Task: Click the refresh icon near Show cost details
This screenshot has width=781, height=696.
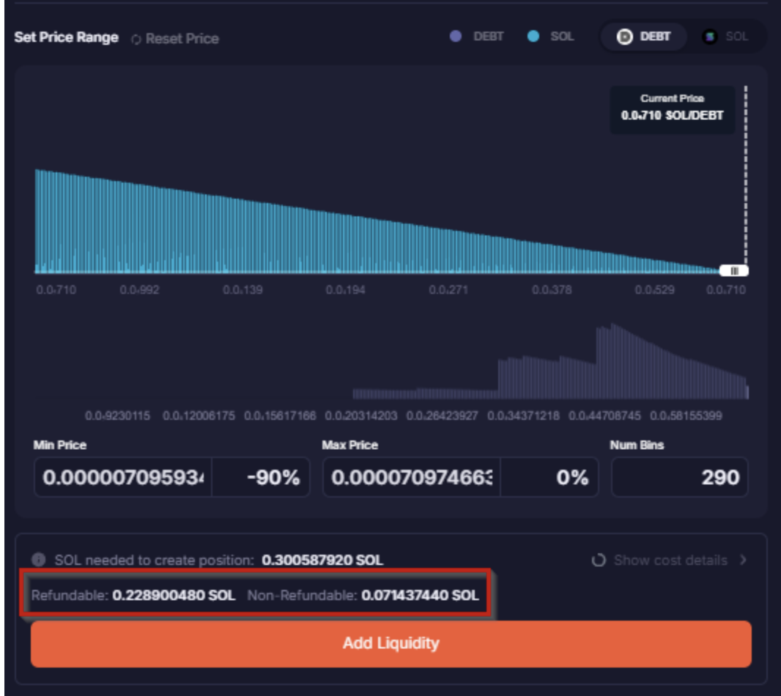Action: pyautogui.click(x=599, y=560)
